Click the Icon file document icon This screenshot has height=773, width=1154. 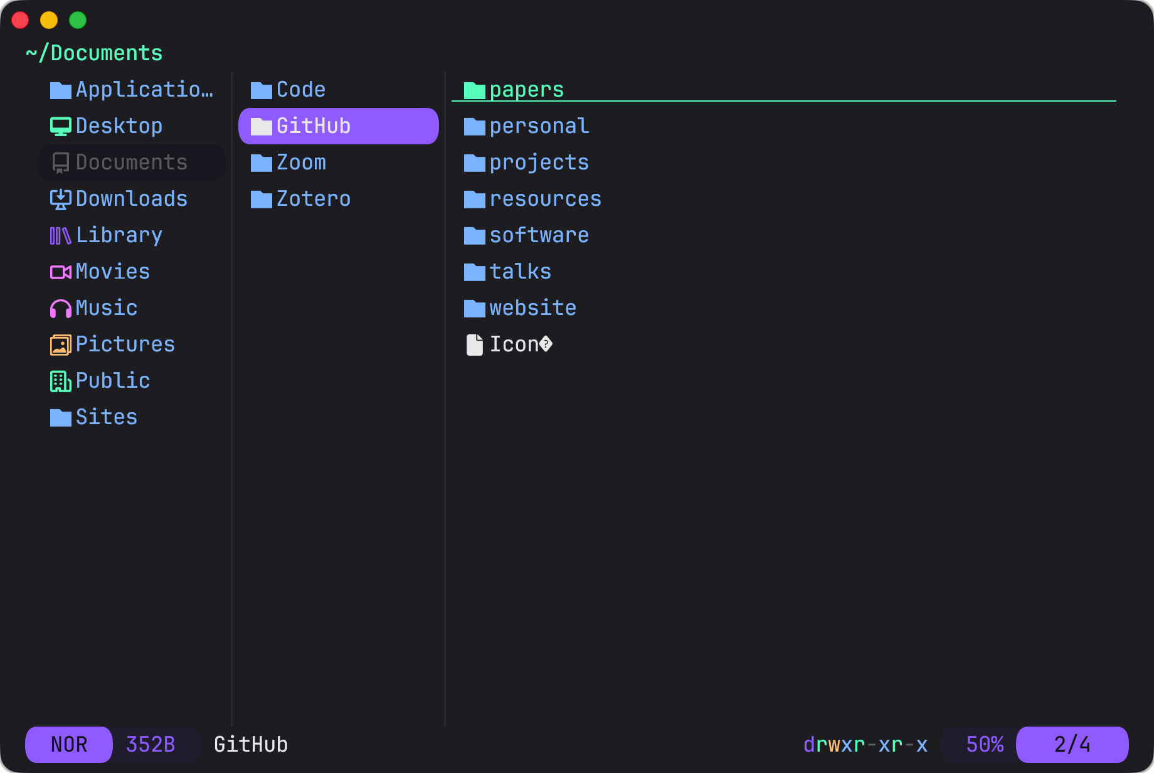tap(475, 344)
